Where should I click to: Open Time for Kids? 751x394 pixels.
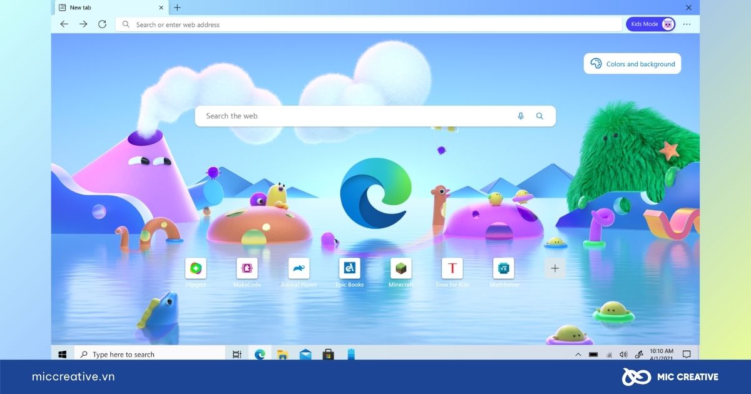(x=452, y=269)
